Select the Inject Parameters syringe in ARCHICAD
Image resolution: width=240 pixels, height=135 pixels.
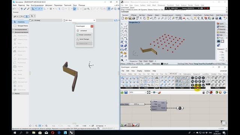pos(28,9)
